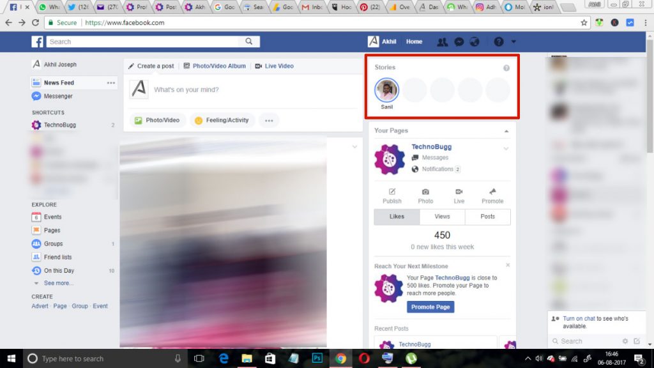654x368 pixels.
Task: Click the Quick Help question mark icon
Action: [x=499, y=42]
